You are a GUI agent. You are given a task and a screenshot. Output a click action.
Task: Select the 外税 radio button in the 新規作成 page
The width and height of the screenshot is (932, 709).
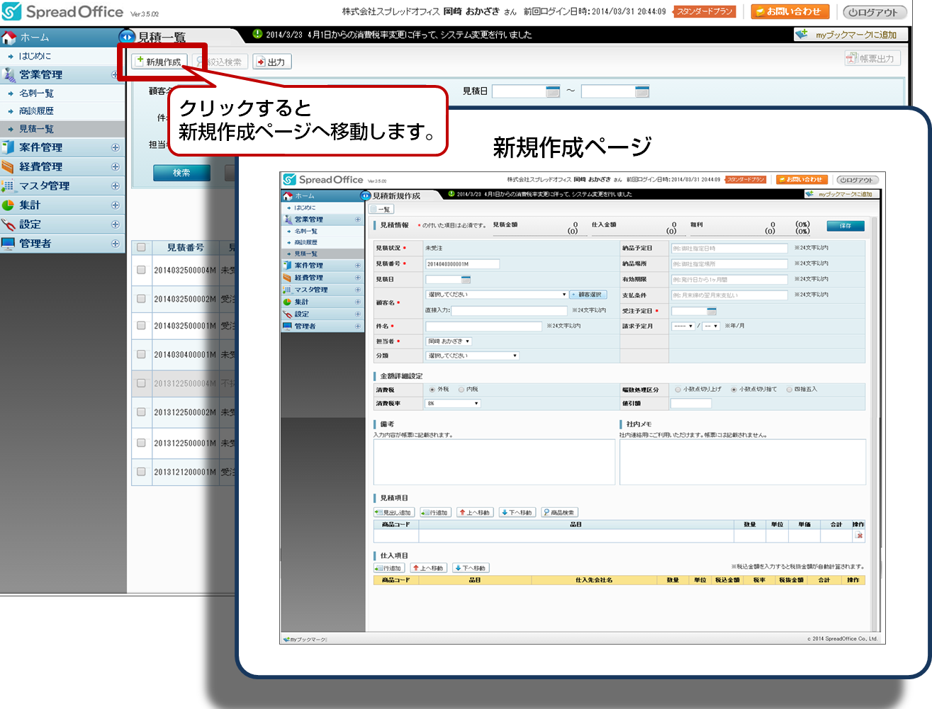(432, 390)
